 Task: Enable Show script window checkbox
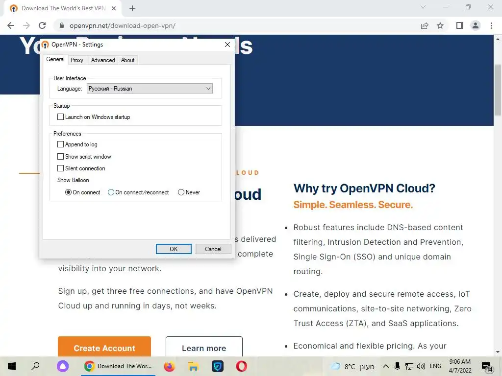(x=60, y=157)
